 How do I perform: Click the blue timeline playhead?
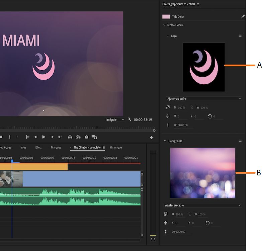click(x=12, y=161)
